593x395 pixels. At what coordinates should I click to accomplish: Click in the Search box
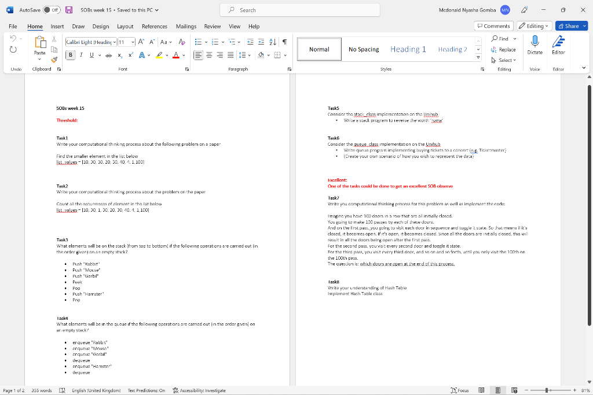300,10
